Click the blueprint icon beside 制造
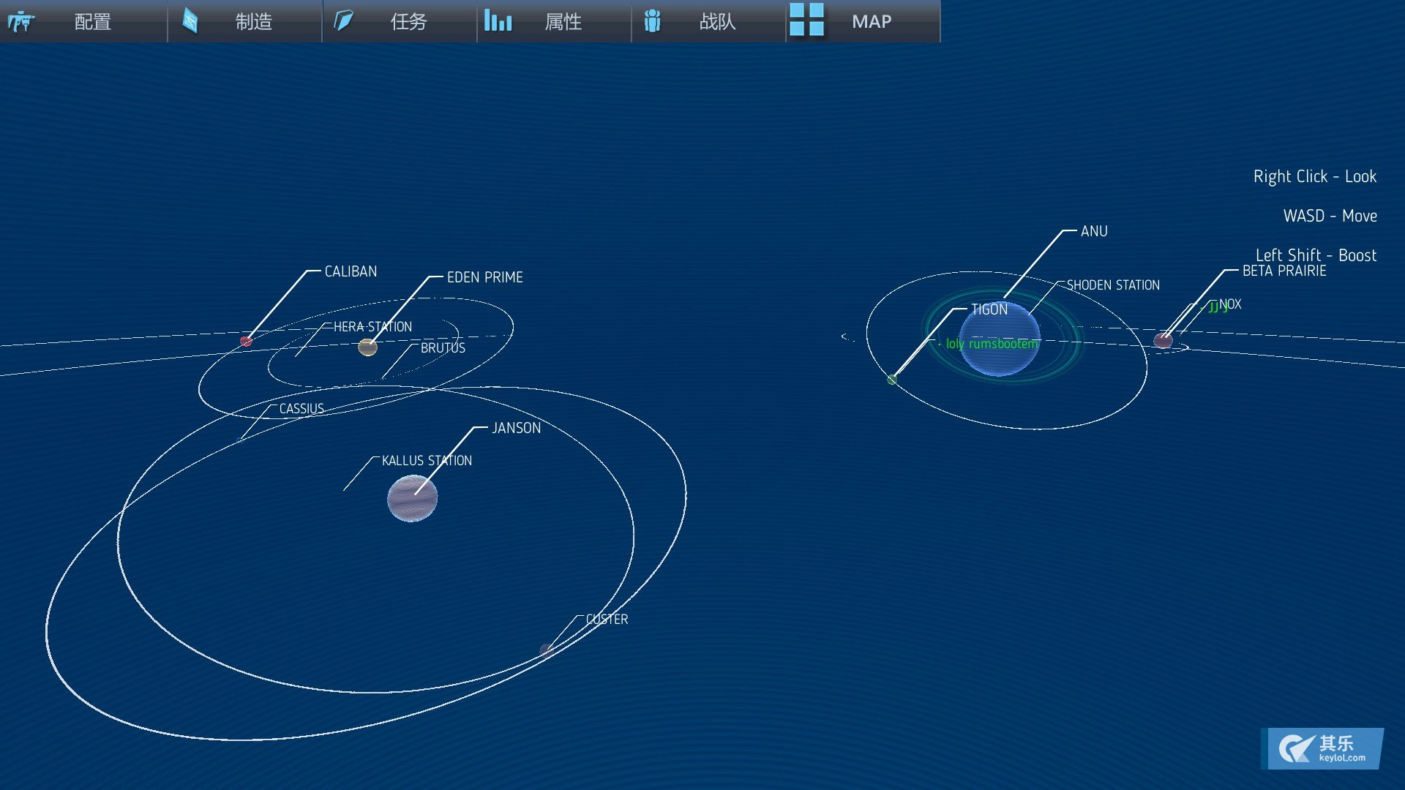1405x790 pixels. pyautogui.click(x=190, y=21)
